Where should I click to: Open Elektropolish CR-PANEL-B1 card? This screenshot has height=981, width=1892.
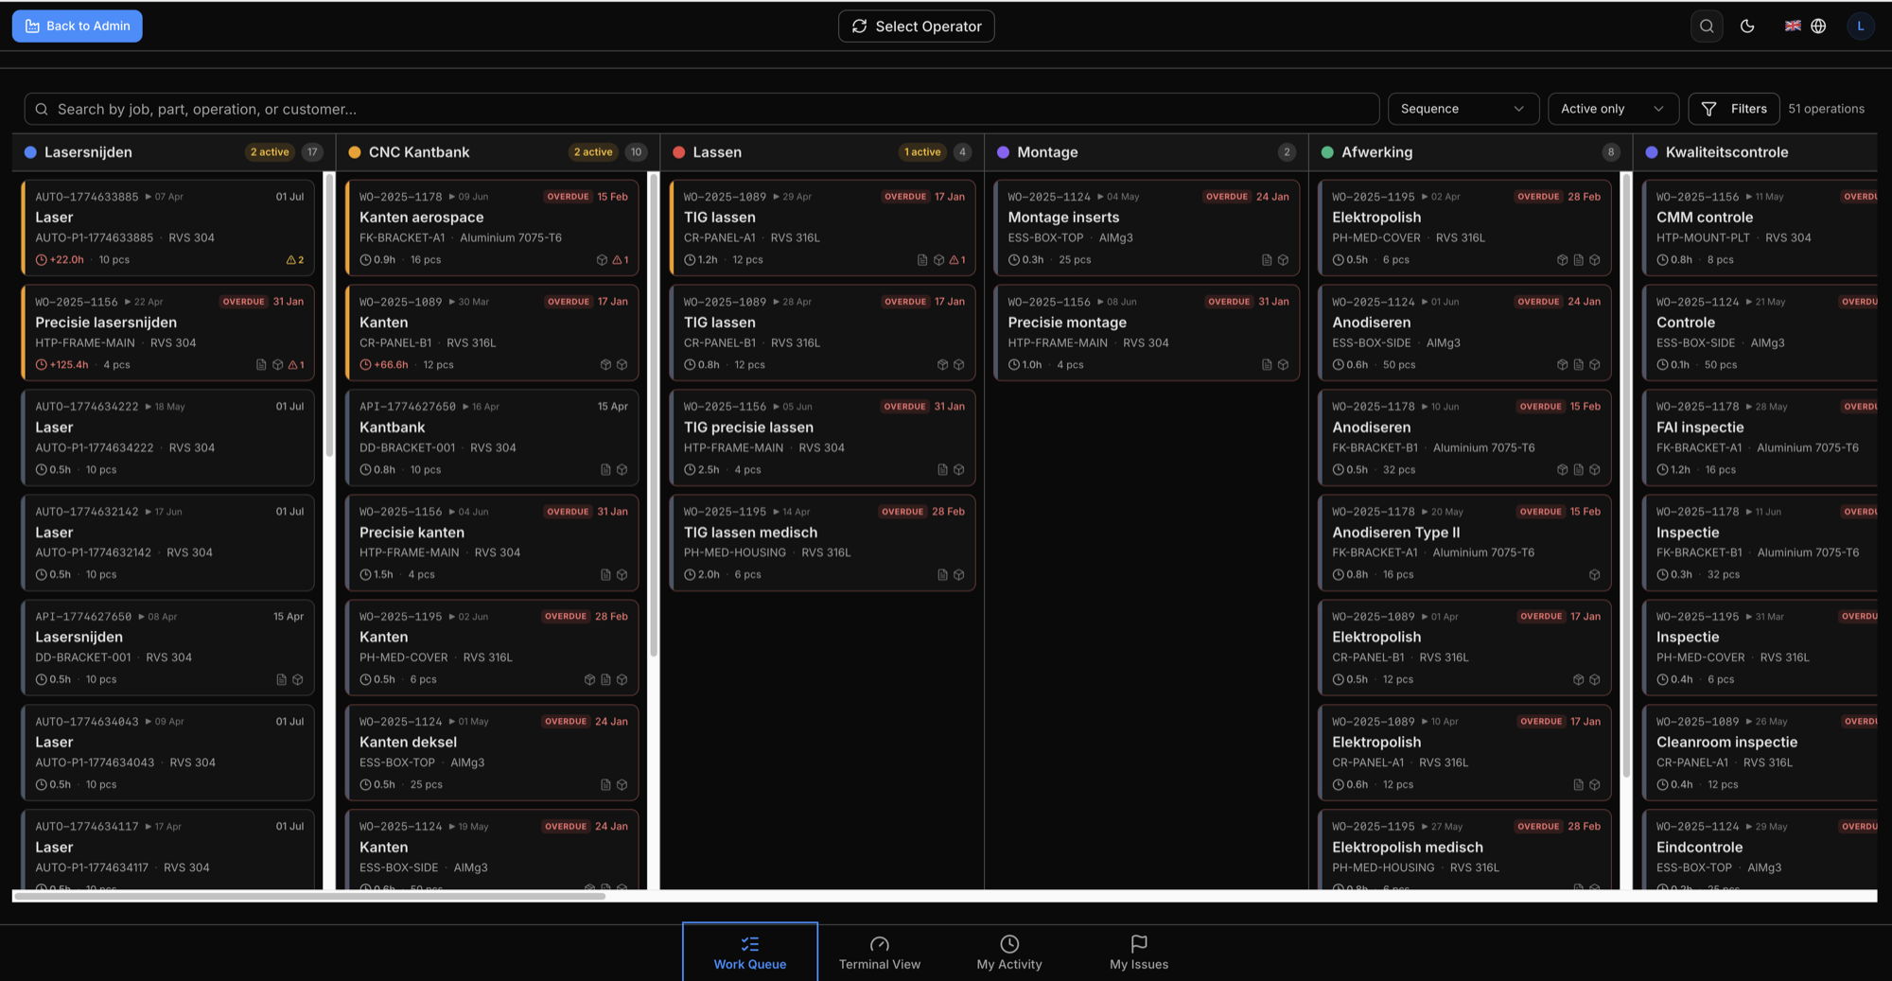pyautogui.click(x=1464, y=648)
